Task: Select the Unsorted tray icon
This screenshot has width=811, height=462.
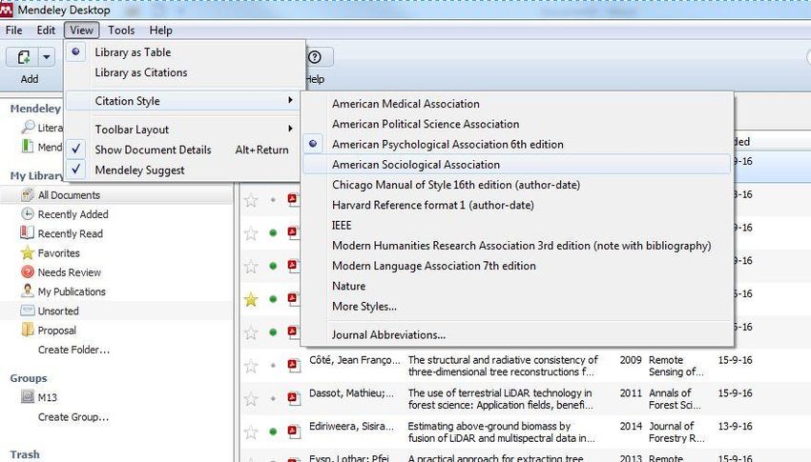Action: [28, 311]
